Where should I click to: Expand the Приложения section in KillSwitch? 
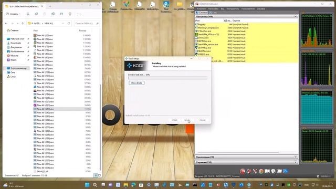point(296,157)
